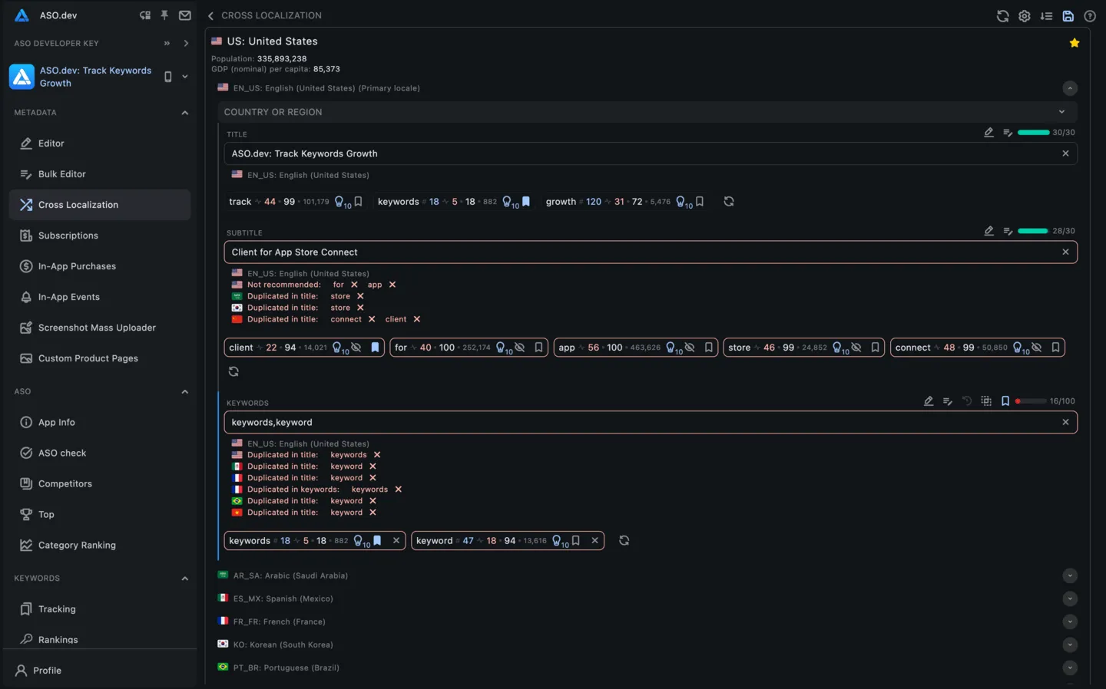Switch to the Competitors sidebar section

pyautogui.click(x=65, y=483)
